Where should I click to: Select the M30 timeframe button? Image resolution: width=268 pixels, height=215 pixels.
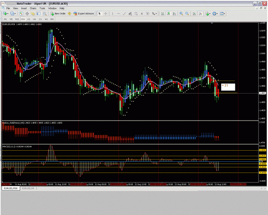click(23, 19)
